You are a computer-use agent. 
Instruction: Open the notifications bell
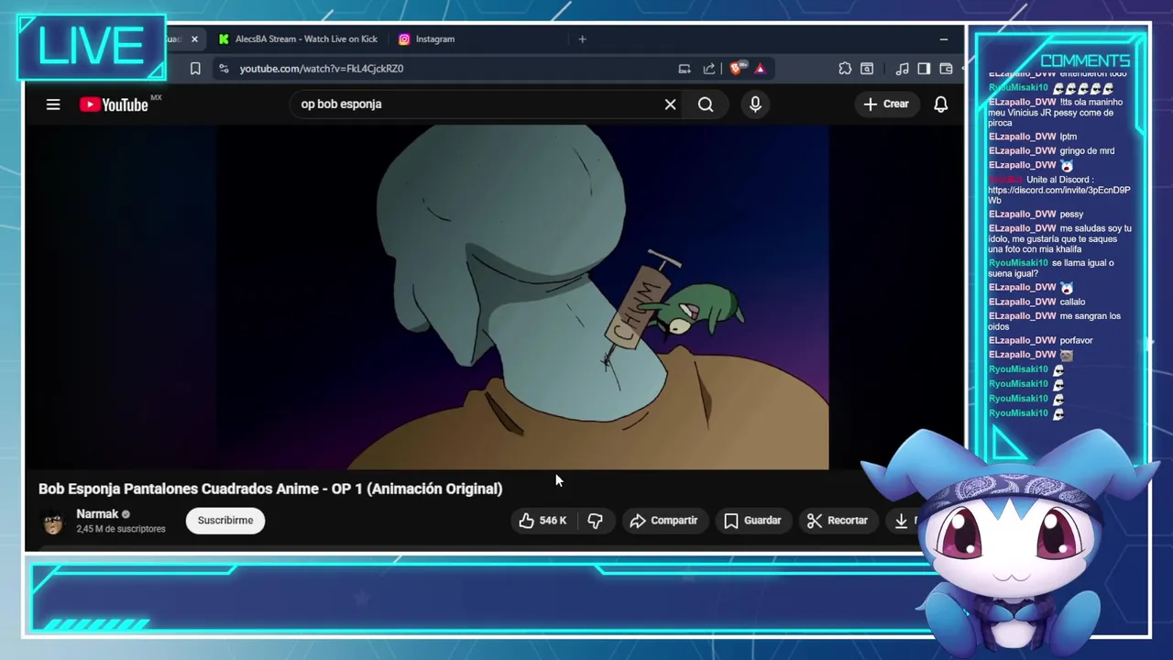coord(940,104)
